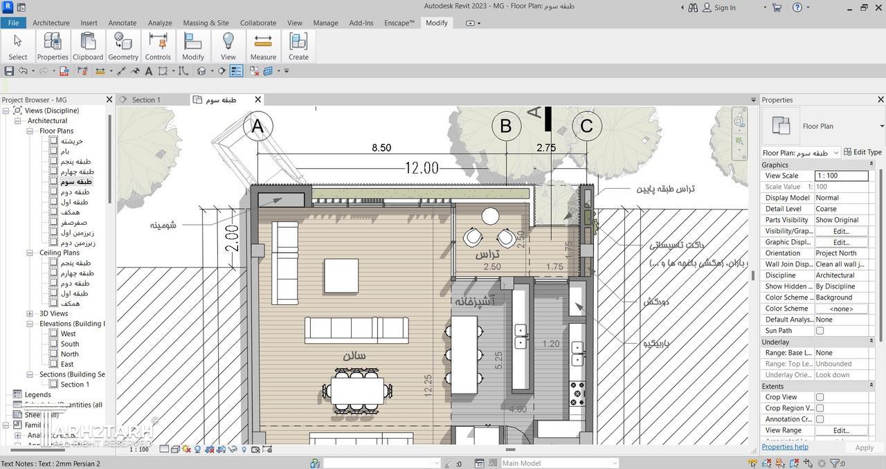
Task: Switch to the Section 1 view tab
Action: point(145,100)
